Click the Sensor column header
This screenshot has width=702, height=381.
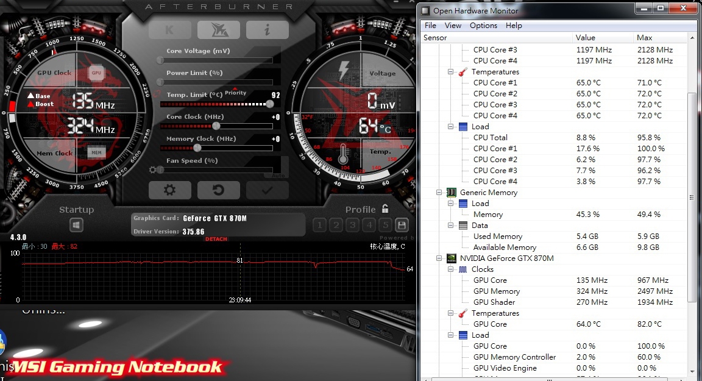(497, 38)
